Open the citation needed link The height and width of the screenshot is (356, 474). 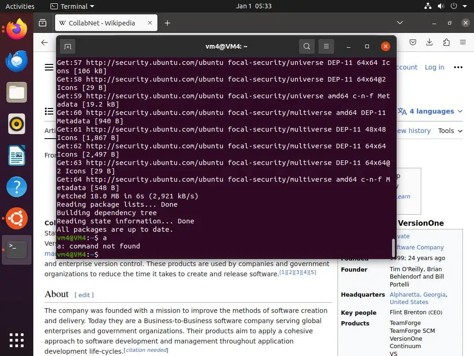click(146, 350)
